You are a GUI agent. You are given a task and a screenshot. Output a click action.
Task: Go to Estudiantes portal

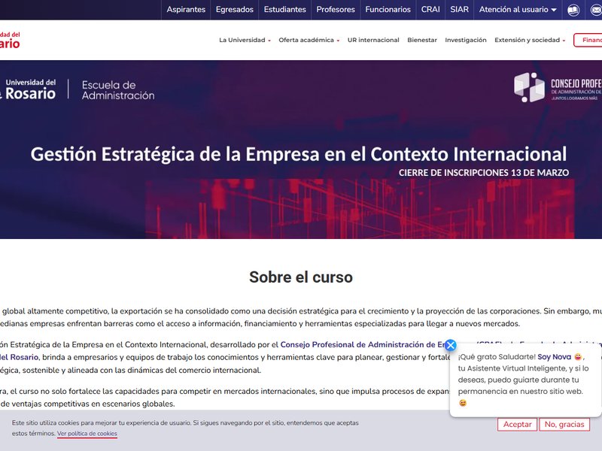[x=285, y=10]
